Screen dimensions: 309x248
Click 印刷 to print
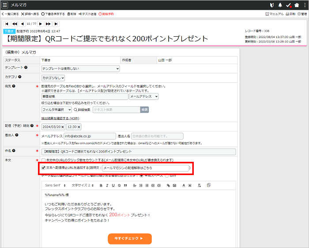click(290, 14)
